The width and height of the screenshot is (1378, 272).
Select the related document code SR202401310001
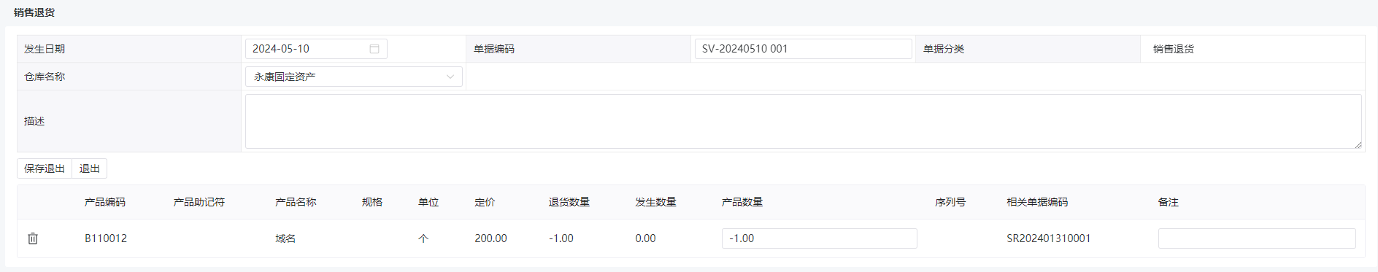[1049, 238]
